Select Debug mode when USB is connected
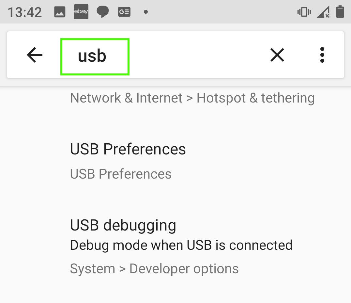 tap(181, 245)
